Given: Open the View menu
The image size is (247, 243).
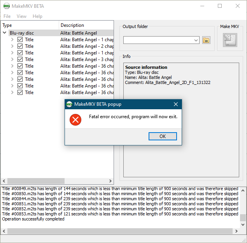Looking at the screenshot, I should pos(21,16).
